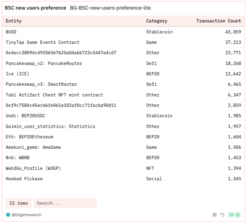Image resolution: width=248 pixels, height=223 pixels.
Task: Click the green verified checkmark icon
Action: 238,215
